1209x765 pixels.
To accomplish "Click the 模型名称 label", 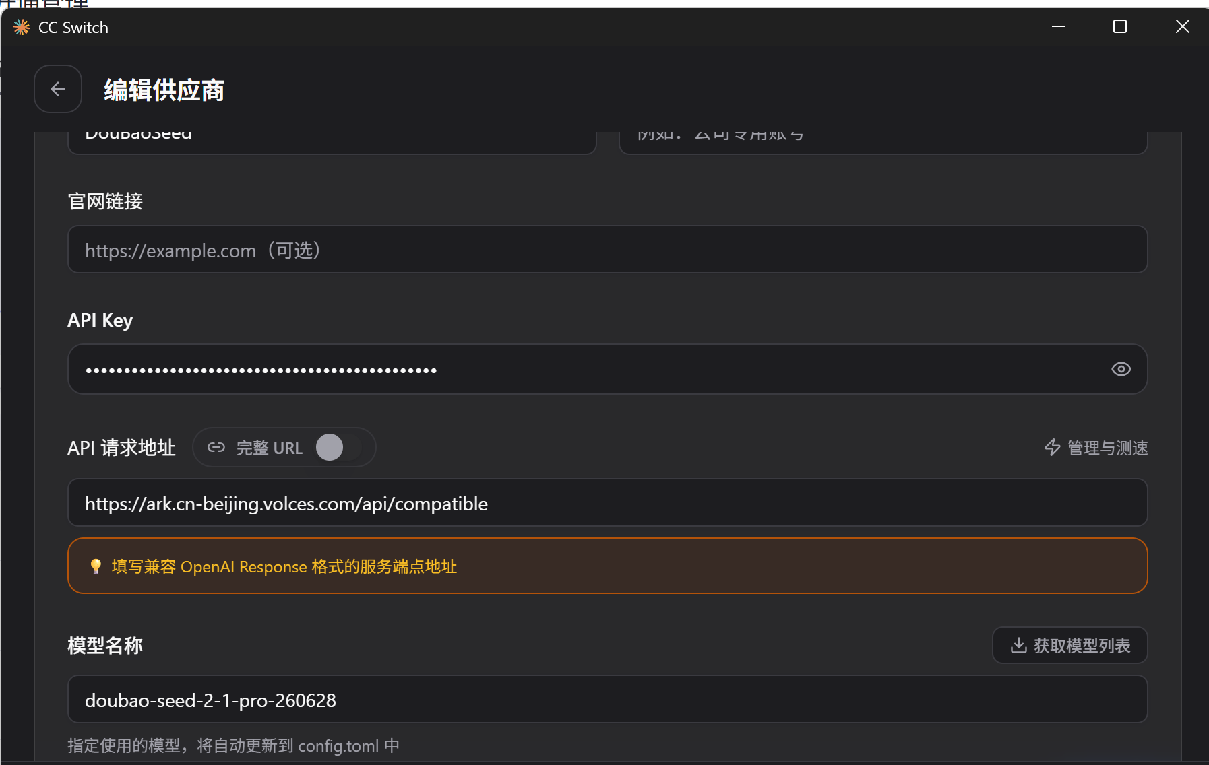I will (105, 646).
